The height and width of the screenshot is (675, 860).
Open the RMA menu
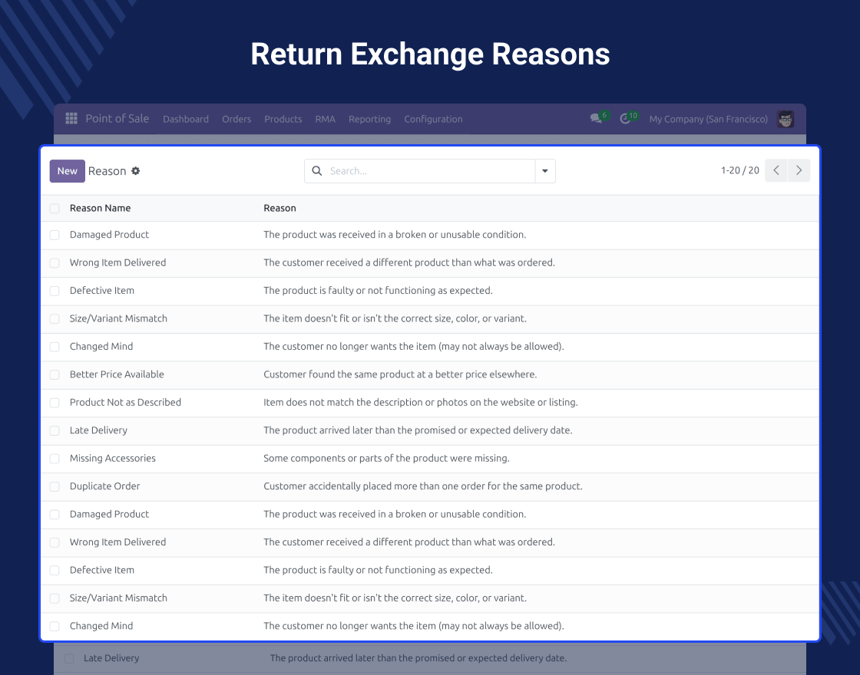(x=326, y=119)
